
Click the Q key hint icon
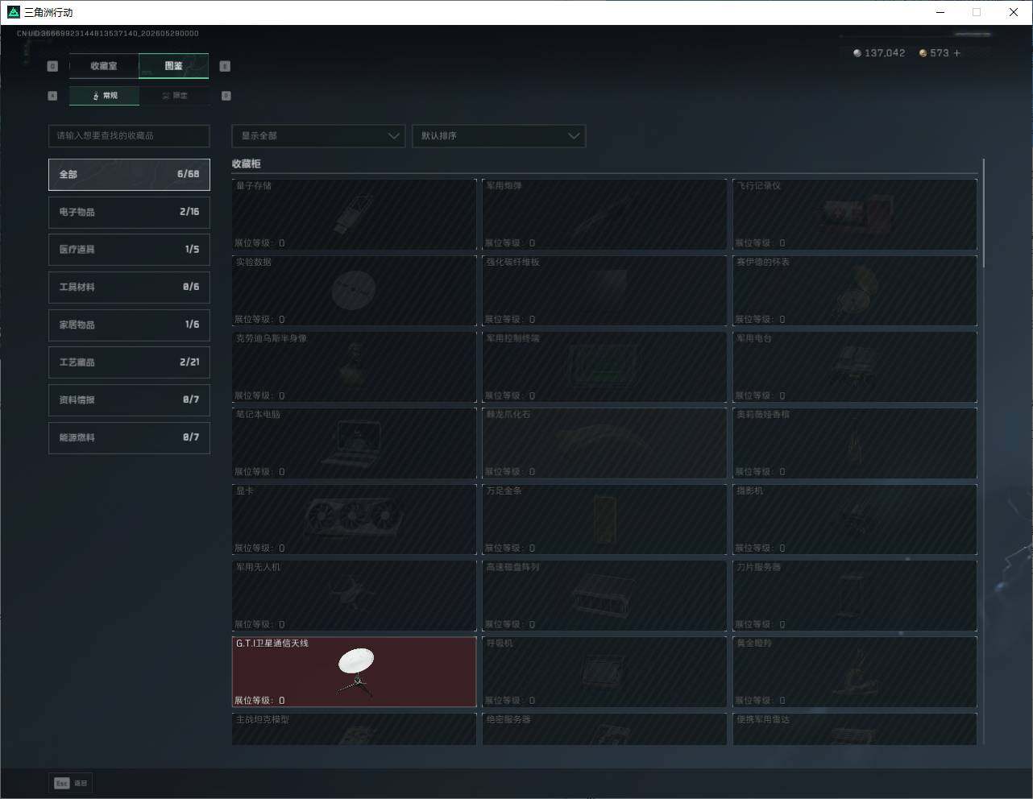[x=52, y=66]
